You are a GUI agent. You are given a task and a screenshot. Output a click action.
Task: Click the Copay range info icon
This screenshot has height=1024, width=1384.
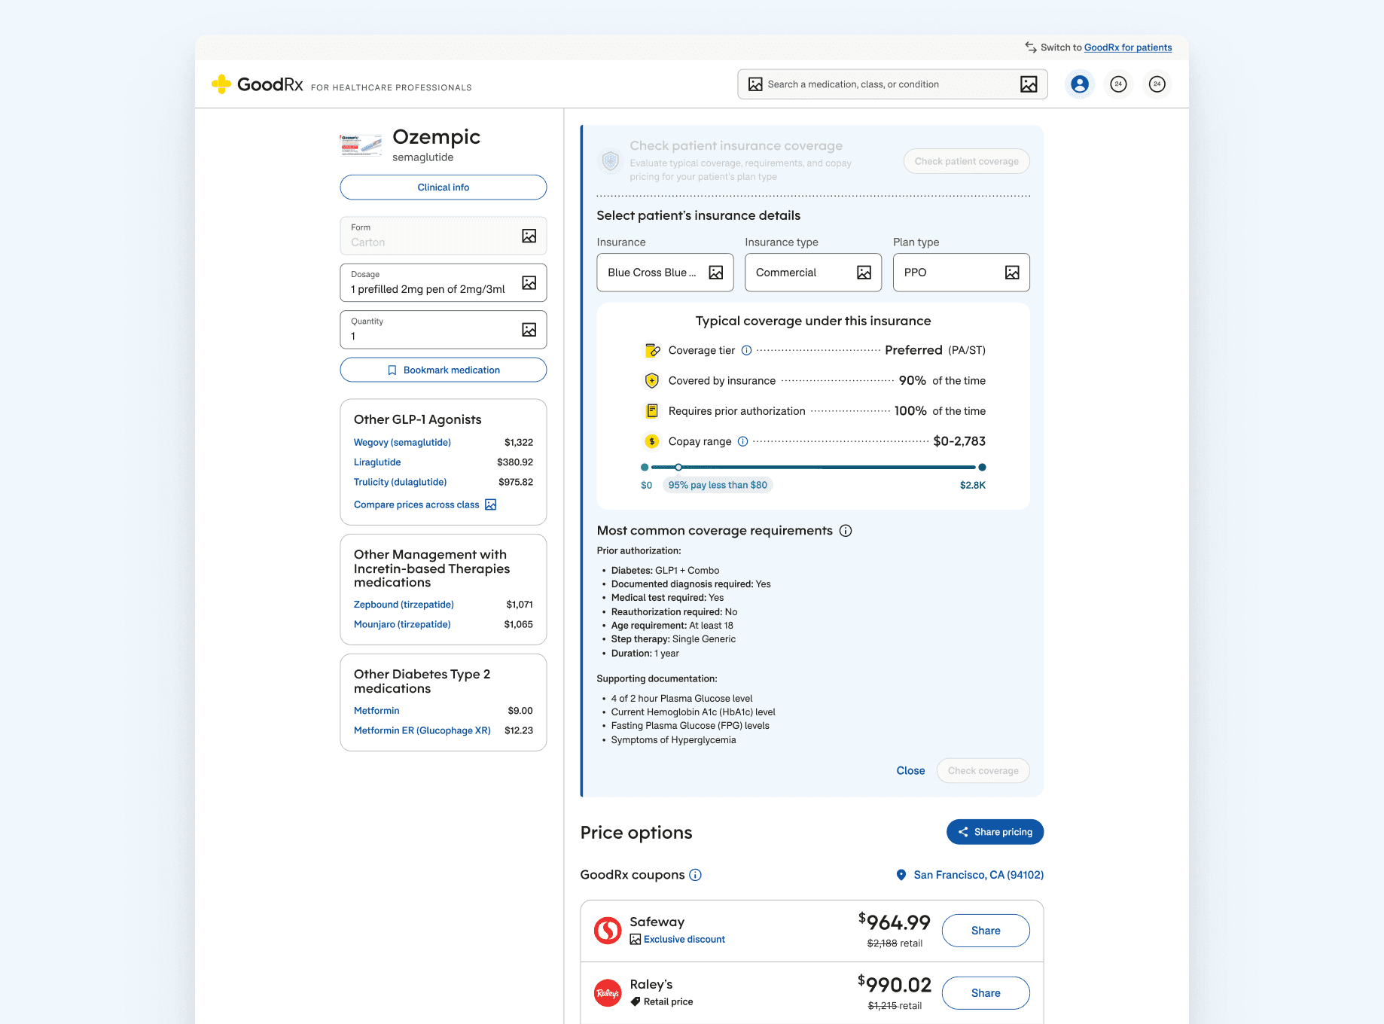[x=742, y=441]
